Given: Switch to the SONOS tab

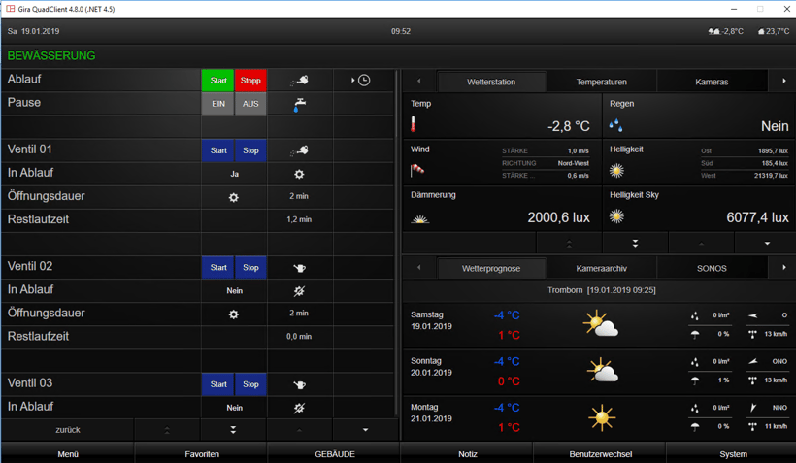Looking at the screenshot, I should click(712, 268).
